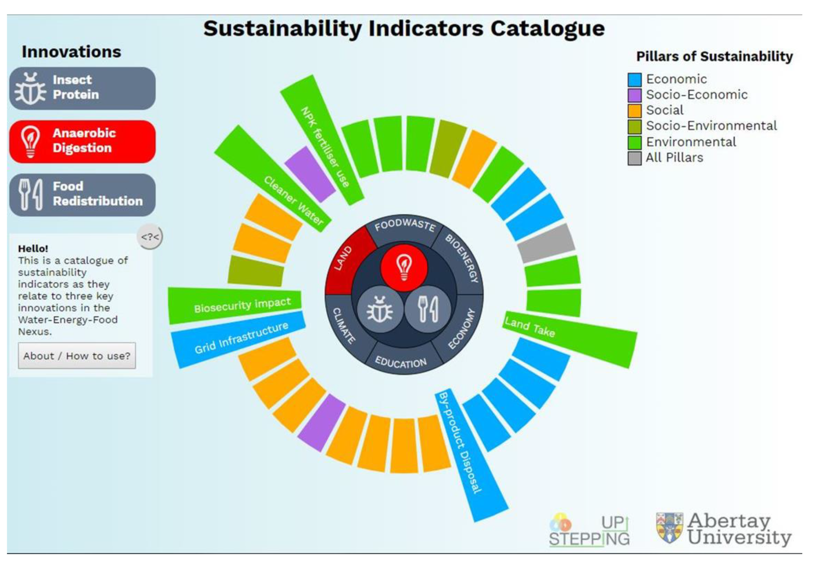Toggle the Anaerobic Digestion innovation button
The image size is (817, 565).
(x=82, y=141)
